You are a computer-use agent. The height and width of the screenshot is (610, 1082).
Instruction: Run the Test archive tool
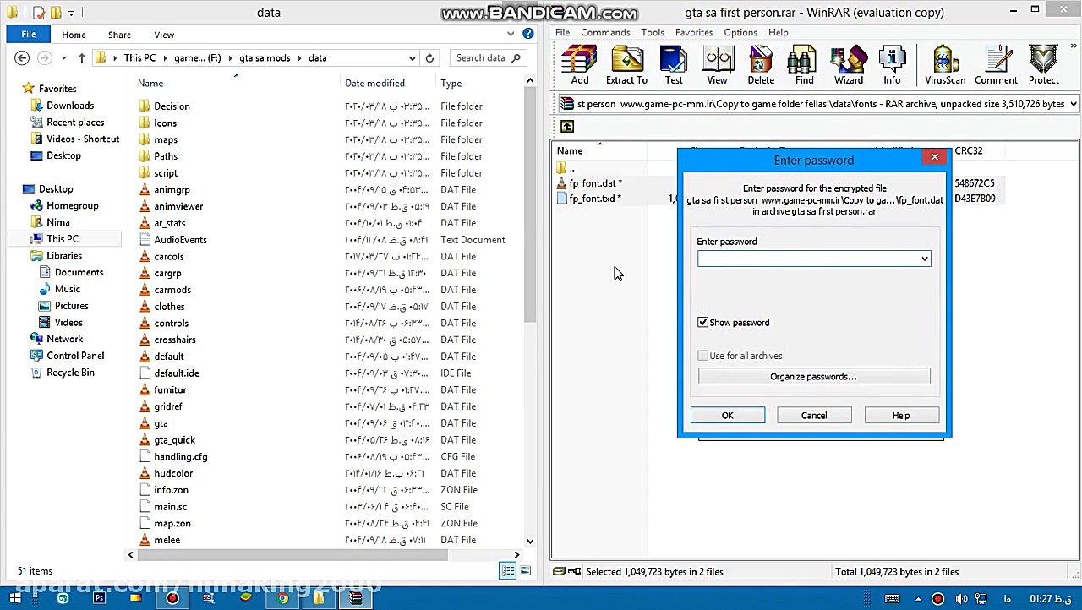674,66
